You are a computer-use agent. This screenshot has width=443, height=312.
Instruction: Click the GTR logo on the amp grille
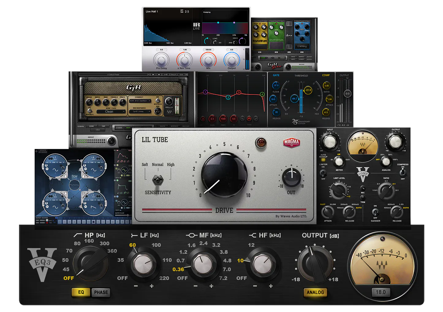click(x=134, y=87)
